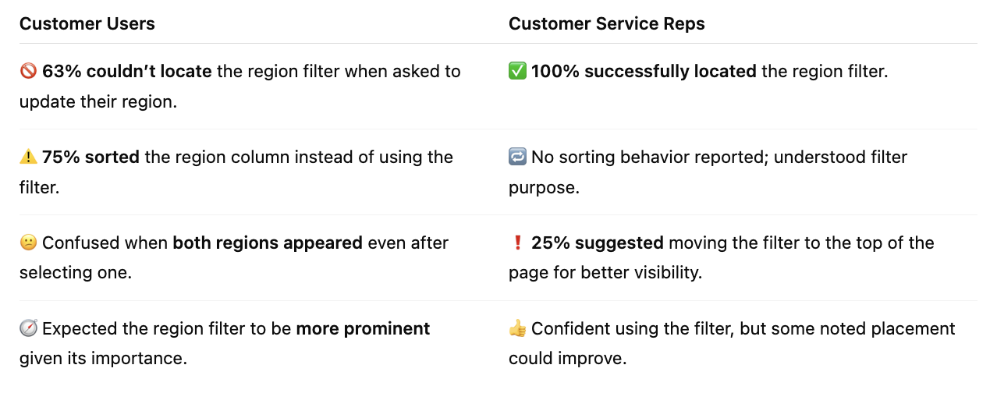The height and width of the screenshot is (418, 997).
Task: Click the bold text "25% suggested"
Action: (598, 243)
